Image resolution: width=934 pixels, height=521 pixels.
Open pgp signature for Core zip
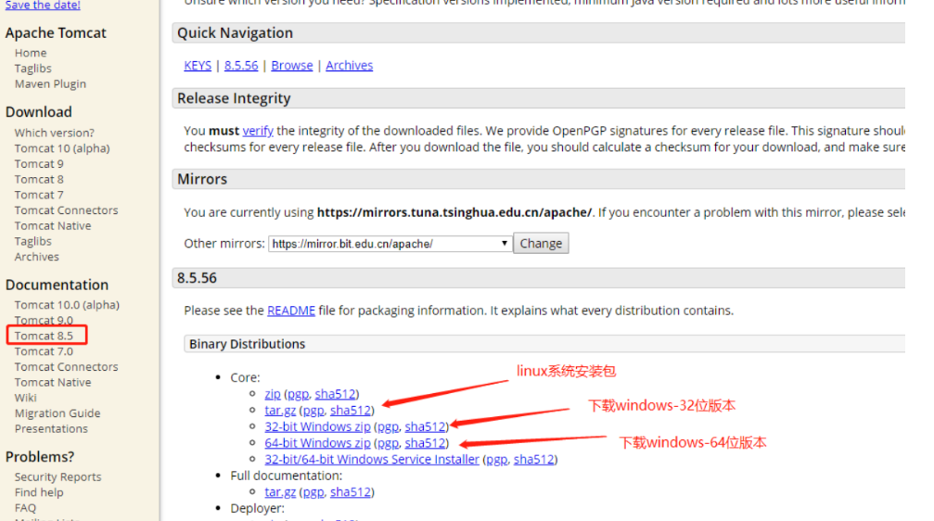click(x=299, y=394)
